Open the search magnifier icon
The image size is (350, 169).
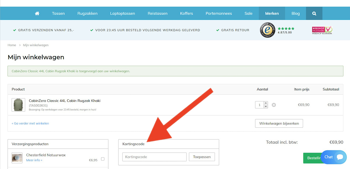[314, 13]
